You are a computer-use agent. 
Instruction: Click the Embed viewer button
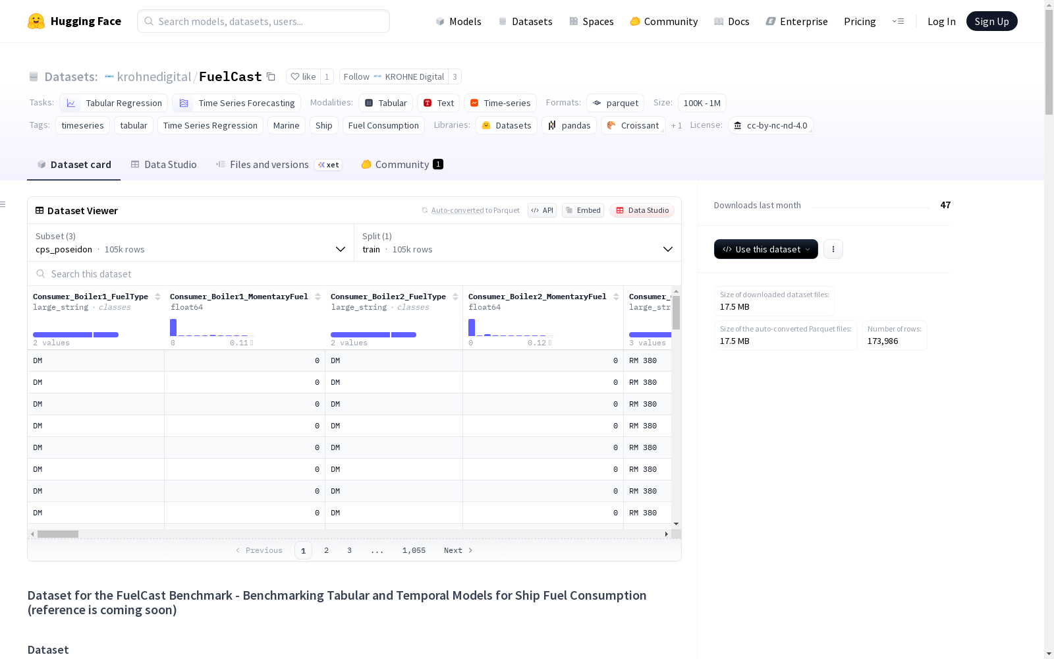coord(583,210)
